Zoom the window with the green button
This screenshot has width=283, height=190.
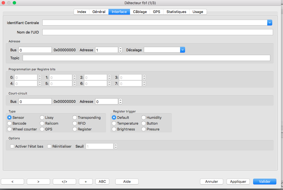click(x=14, y=3)
